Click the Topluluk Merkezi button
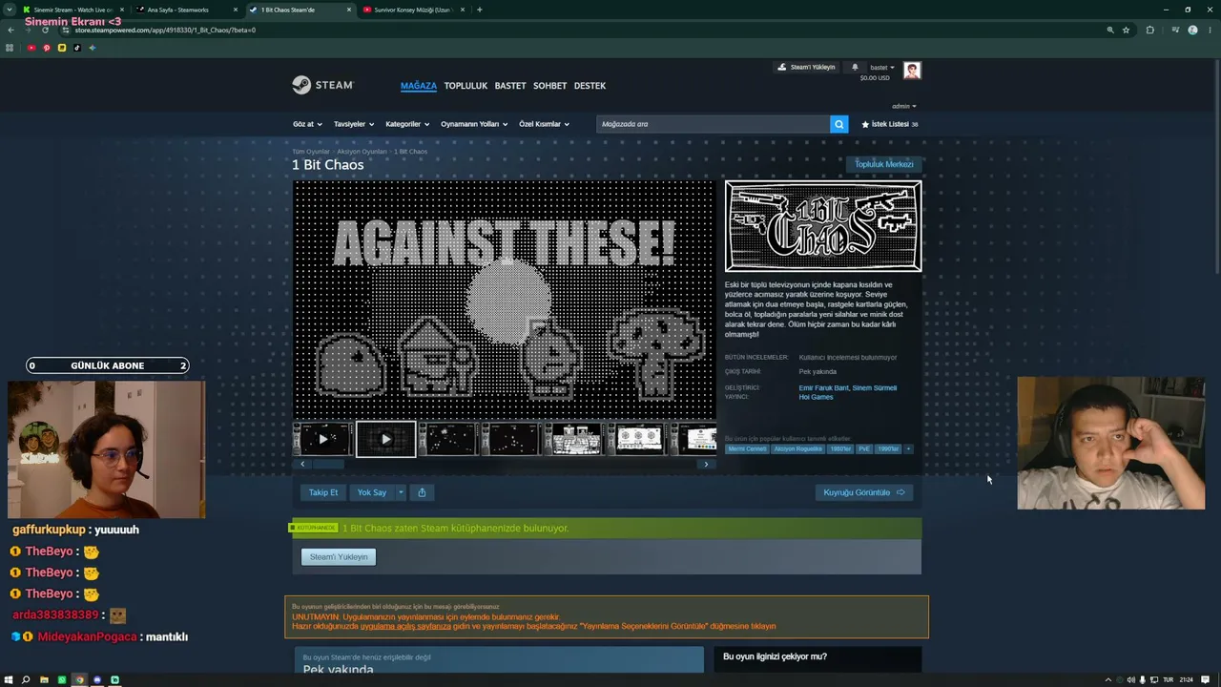The image size is (1221, 687). point(884,164)
